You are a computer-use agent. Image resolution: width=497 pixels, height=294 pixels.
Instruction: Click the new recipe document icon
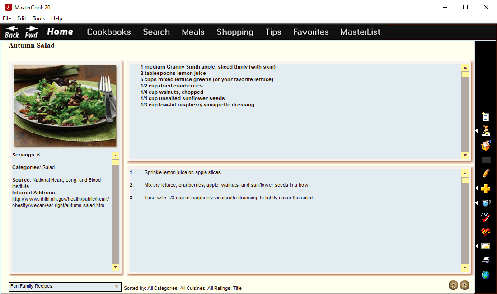485,116
